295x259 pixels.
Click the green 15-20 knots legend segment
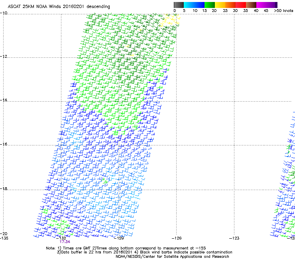(210, 5)
